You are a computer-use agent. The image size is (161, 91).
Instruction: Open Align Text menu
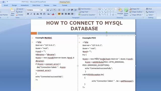tap(84, 12)
